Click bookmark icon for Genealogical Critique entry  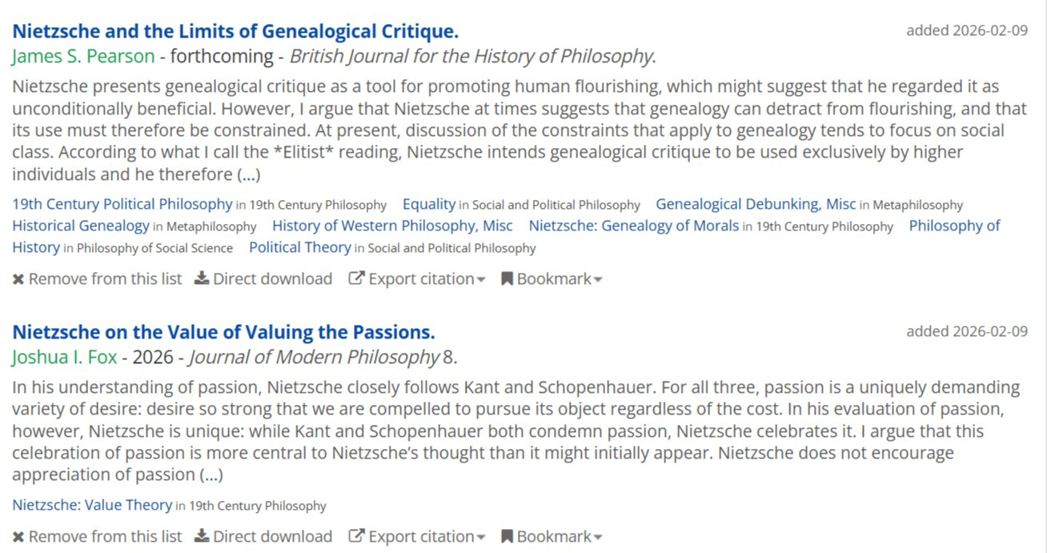(x=507, y=279)
